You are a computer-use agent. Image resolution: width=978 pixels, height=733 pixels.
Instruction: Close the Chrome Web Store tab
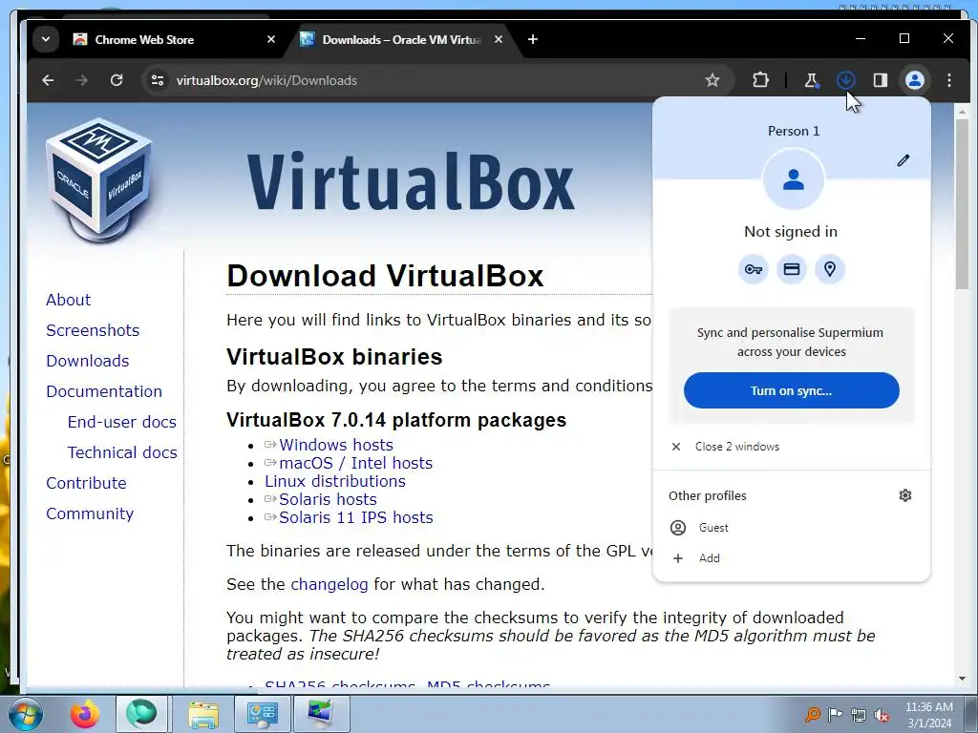coord(271,39)
